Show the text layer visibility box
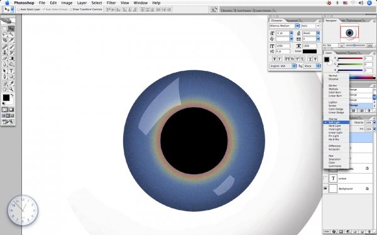377x235 pixels. pos(325,179)
